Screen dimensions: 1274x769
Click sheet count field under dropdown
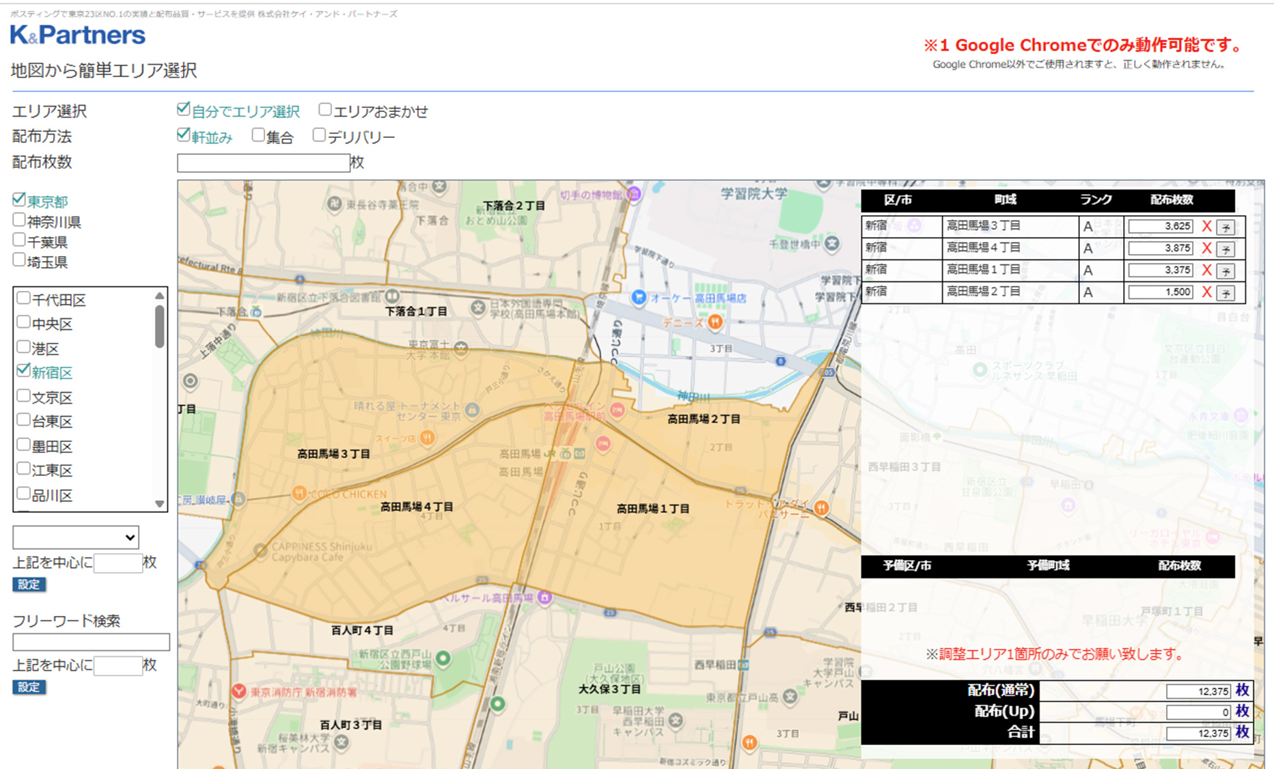[117, 563]
